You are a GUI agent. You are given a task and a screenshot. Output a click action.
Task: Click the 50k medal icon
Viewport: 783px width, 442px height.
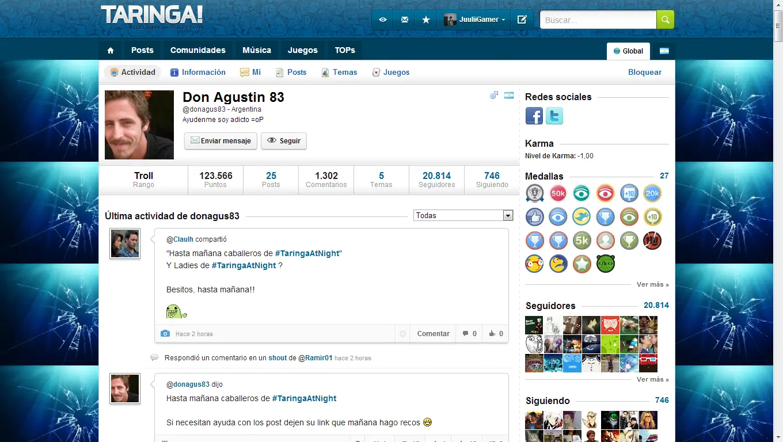click(x=558, y=193)
